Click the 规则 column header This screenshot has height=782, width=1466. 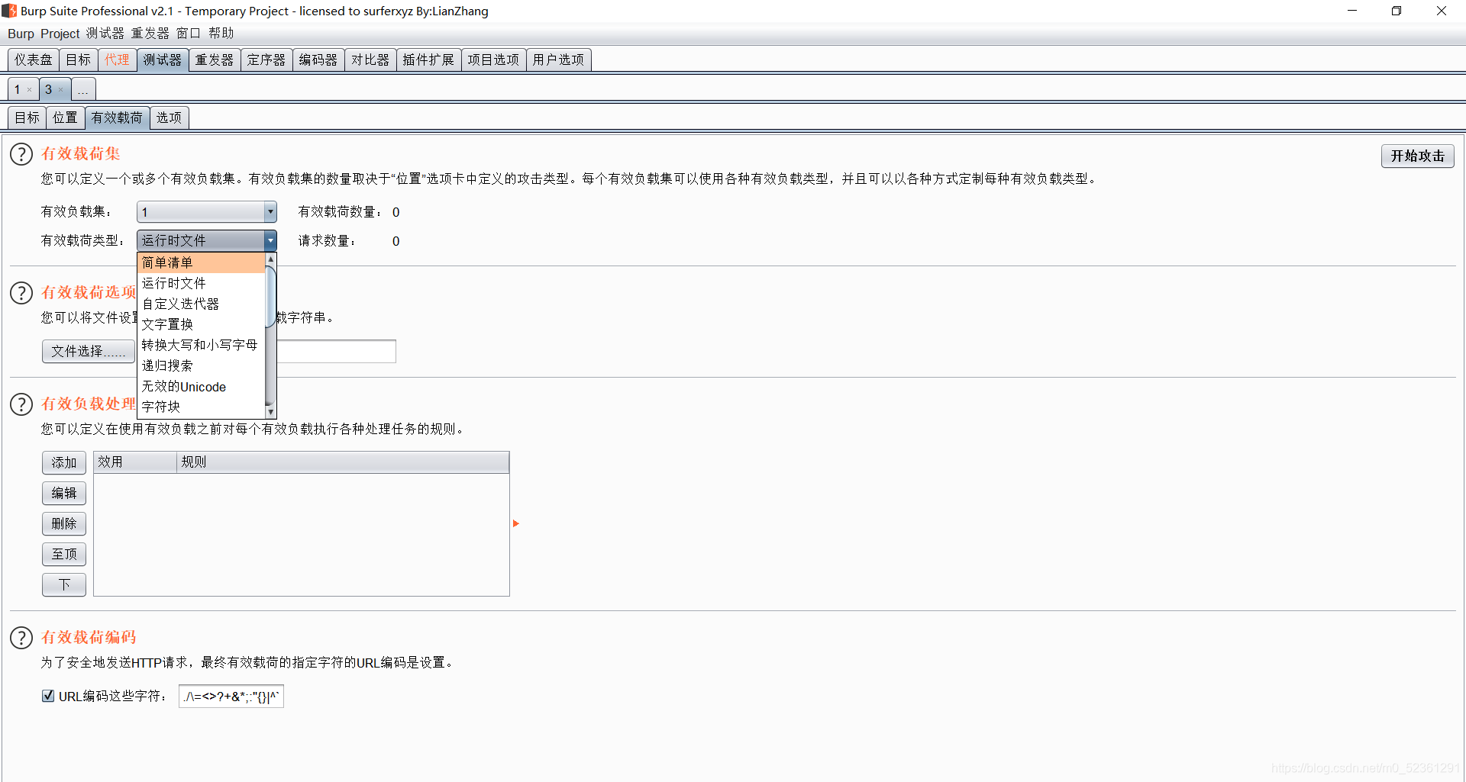point(343,462)
